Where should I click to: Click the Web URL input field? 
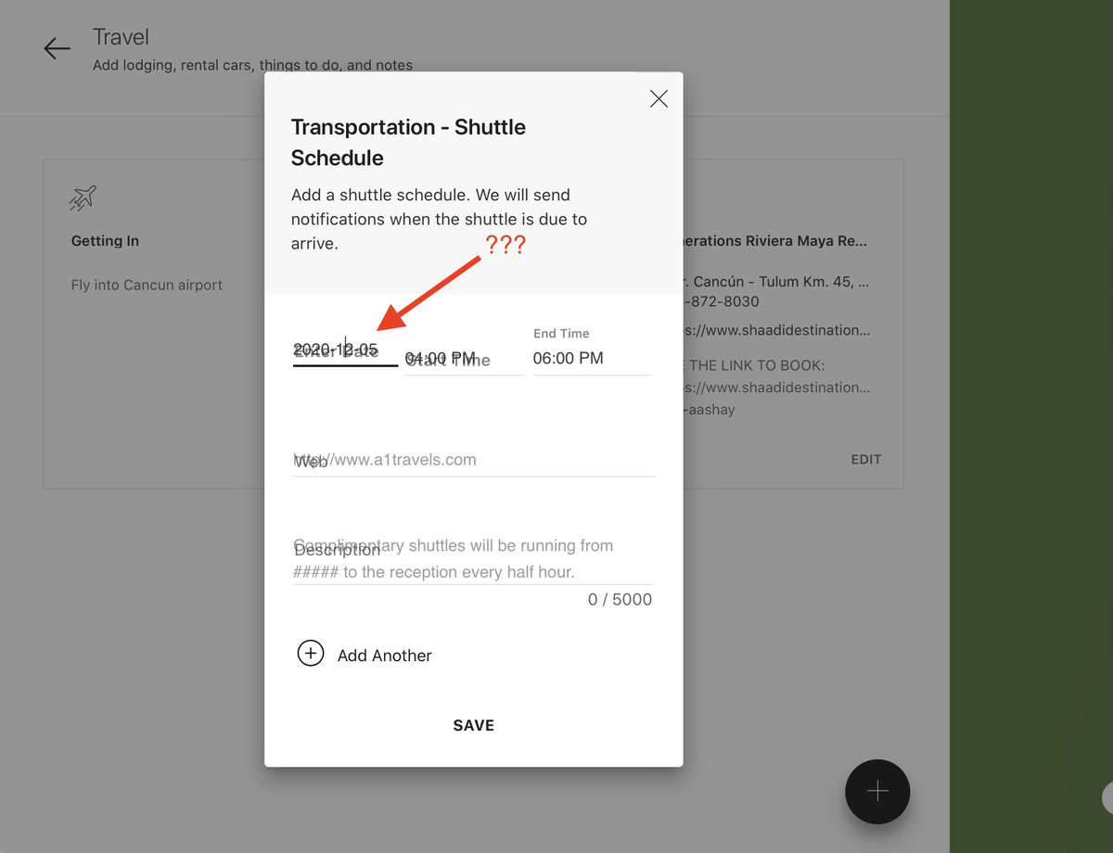[474, 460]
